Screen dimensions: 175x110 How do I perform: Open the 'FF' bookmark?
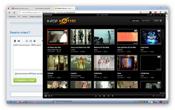19,16
